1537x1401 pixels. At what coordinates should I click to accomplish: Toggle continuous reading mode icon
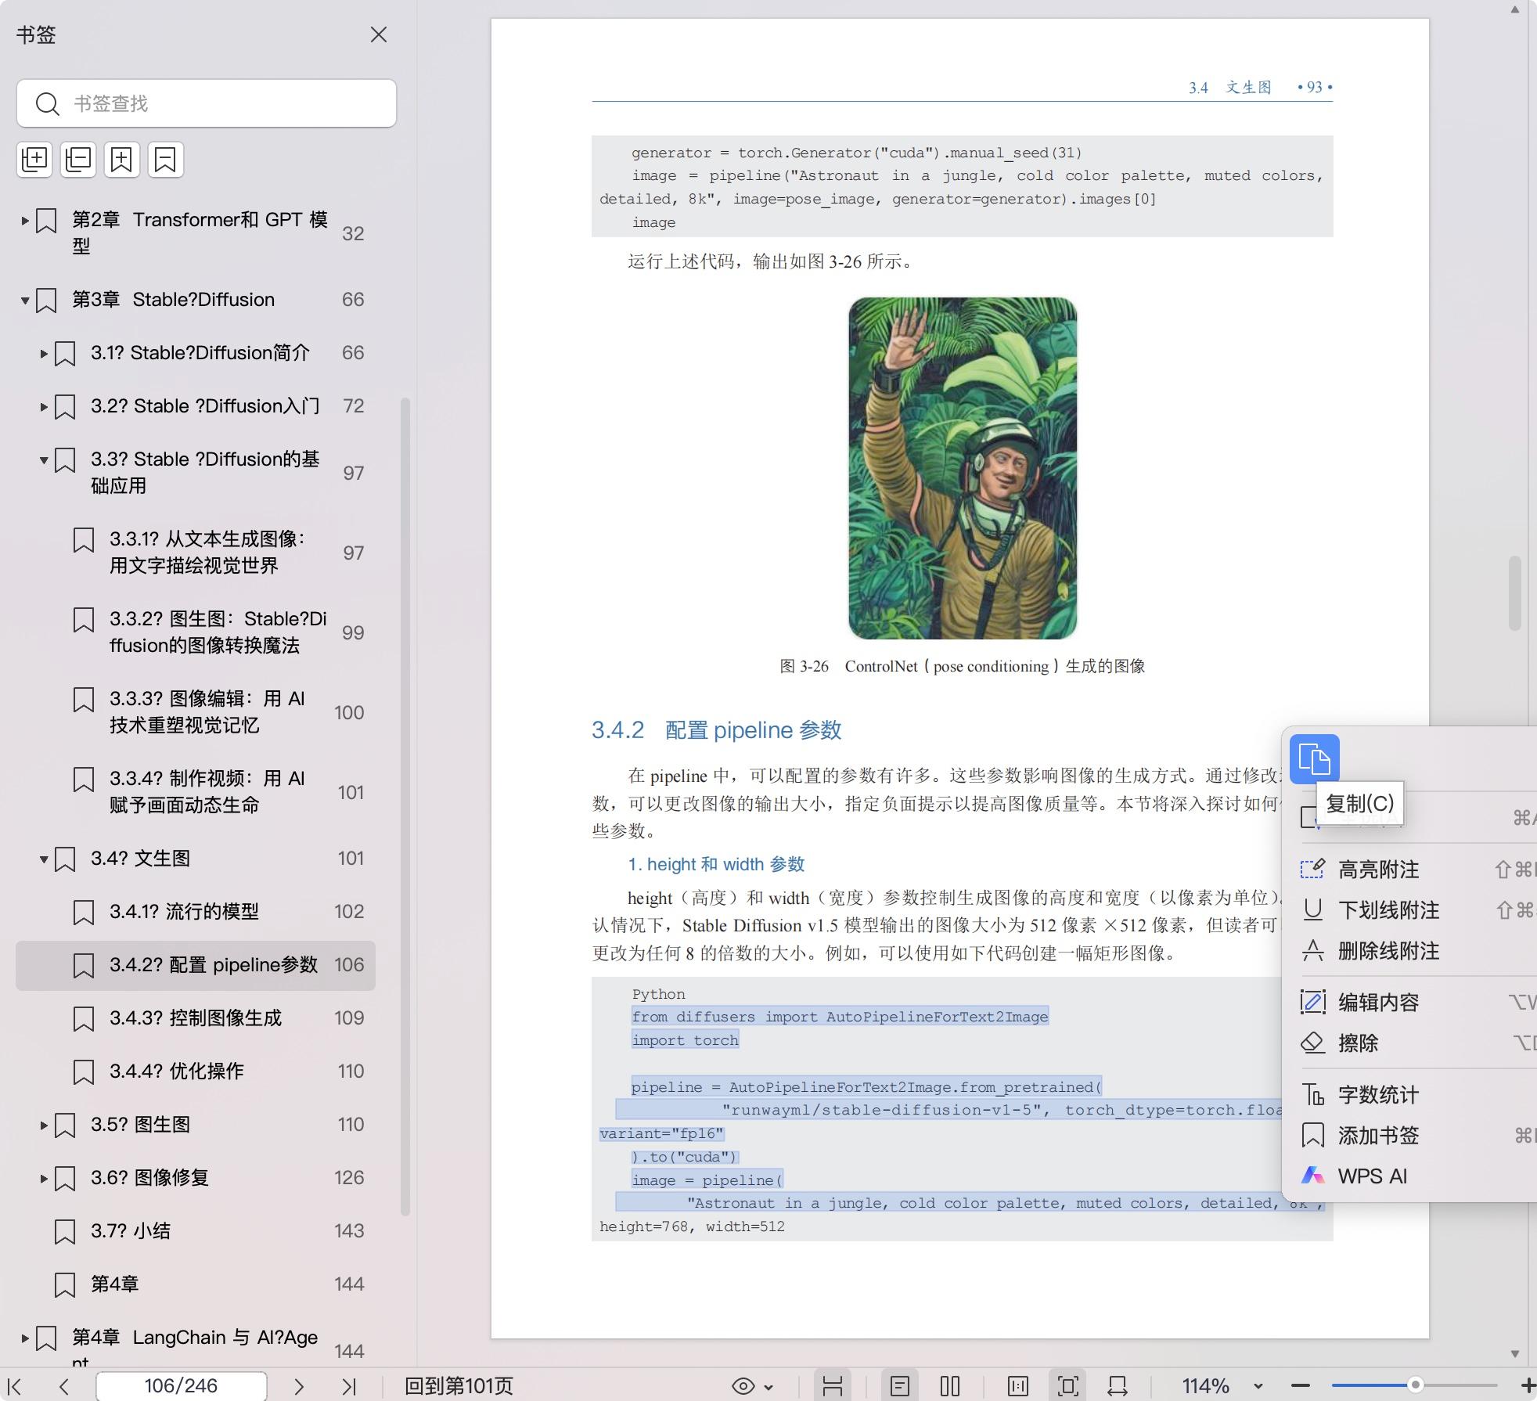coord(833,1386)
